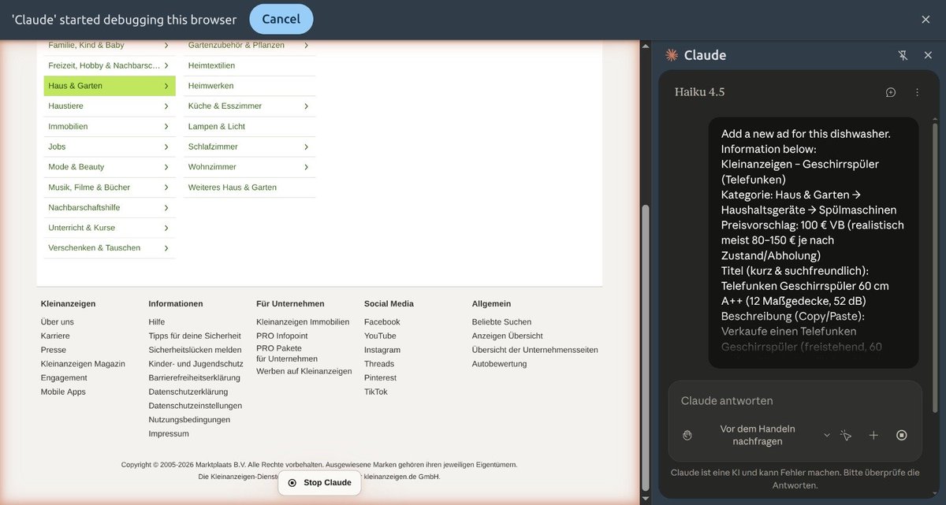Click the Claude starburst logo
Screen dimensions: 946x505
[672, 55]
